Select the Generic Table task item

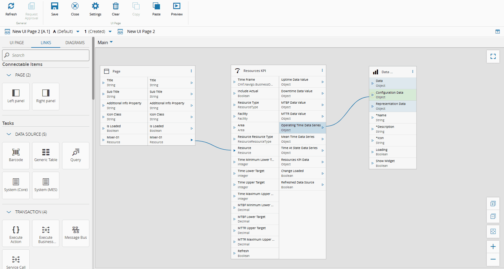tap(46, 155)
